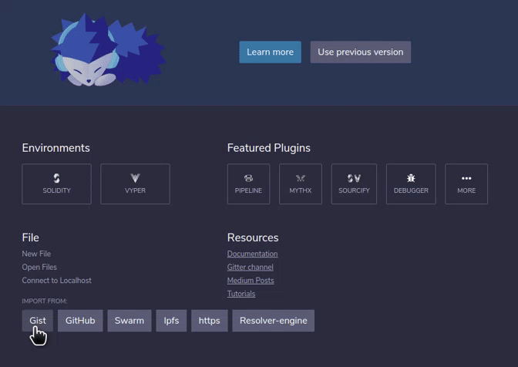Open the Debugger plugin

(411, 184)
